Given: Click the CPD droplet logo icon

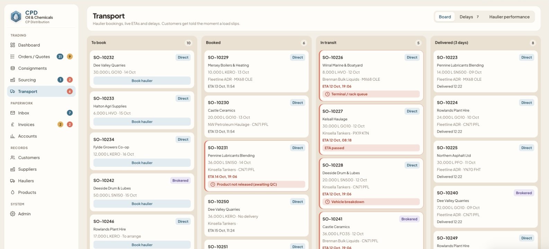Looking at the screenshot, I should click(16, 17).
